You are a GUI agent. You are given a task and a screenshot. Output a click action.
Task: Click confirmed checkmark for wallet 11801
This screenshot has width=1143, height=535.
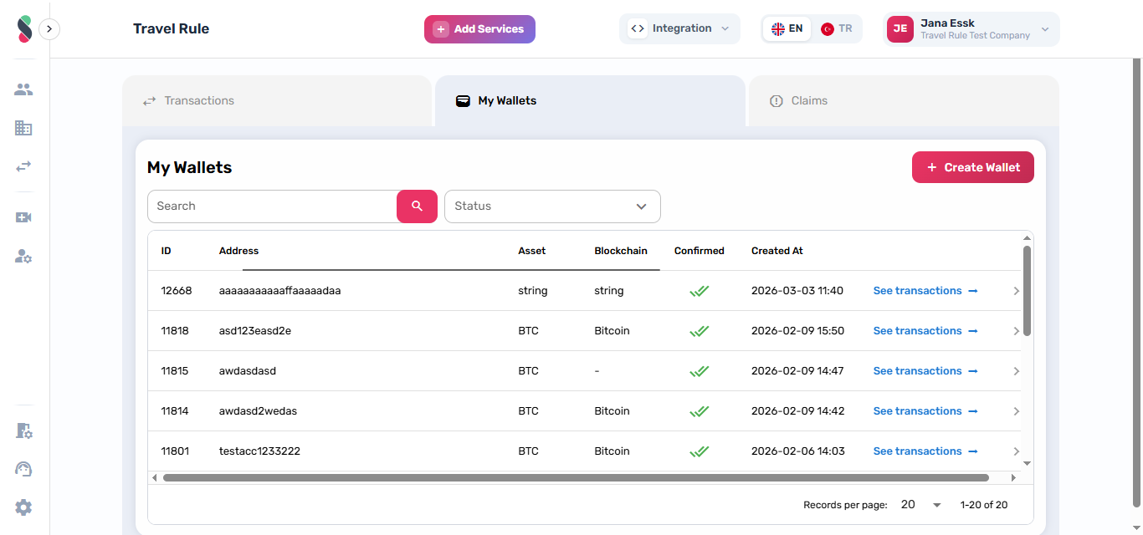coord(700,451)
